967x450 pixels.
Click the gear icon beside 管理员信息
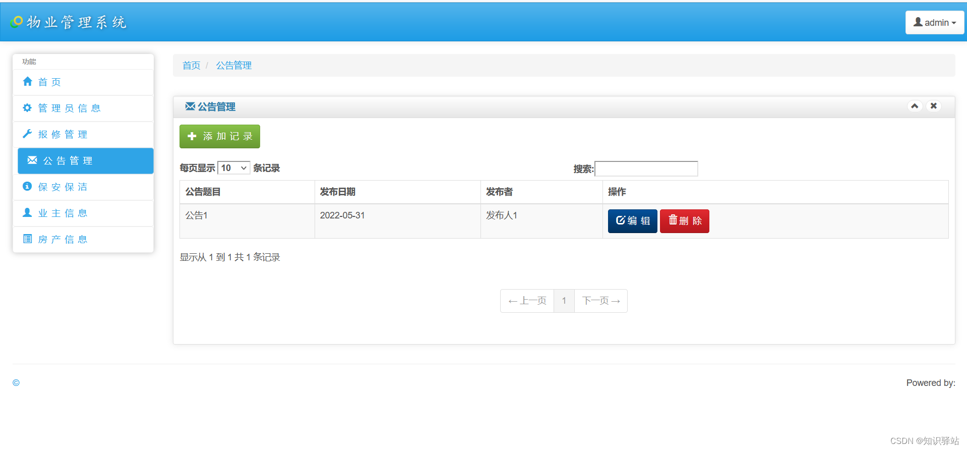27,107
